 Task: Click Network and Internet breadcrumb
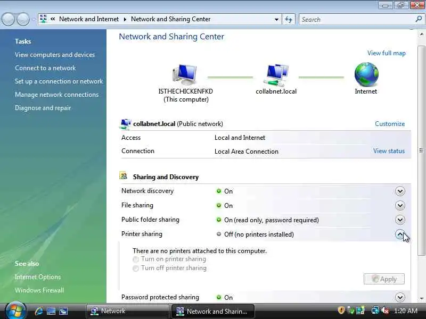point(89,19)
